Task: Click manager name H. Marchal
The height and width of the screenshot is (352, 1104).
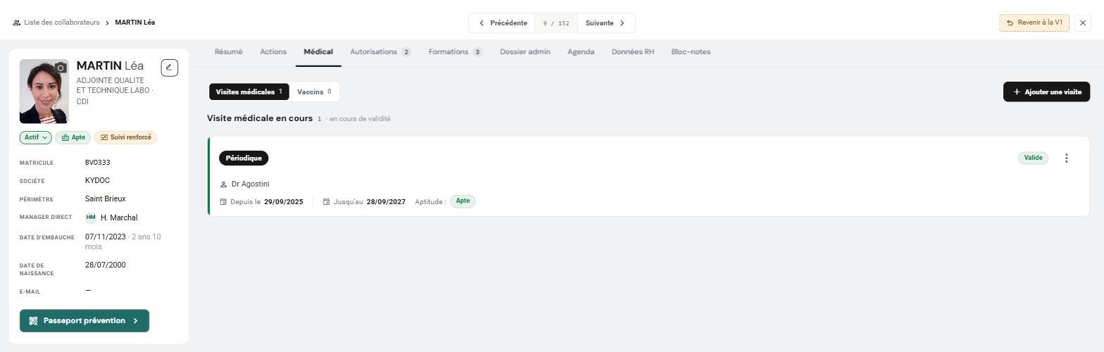Action: click(x=119, y=218)
